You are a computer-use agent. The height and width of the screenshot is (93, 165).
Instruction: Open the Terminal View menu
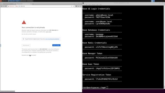point(89,5)
